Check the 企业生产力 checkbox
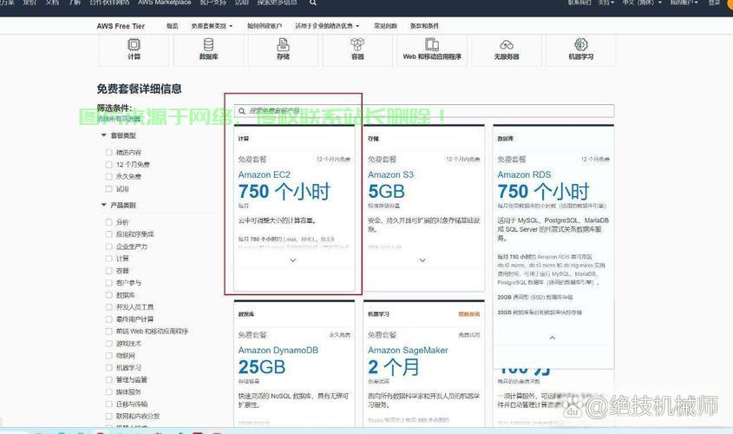Image resolution: width=733 pixels, height=434 pixels. coord(109,246)
